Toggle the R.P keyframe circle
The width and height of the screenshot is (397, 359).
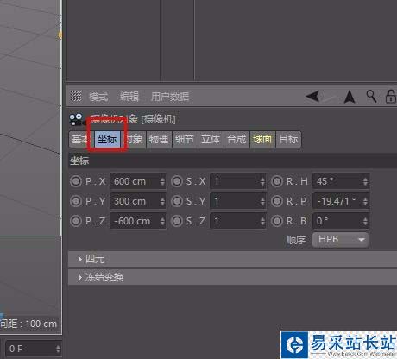[277, 201]
